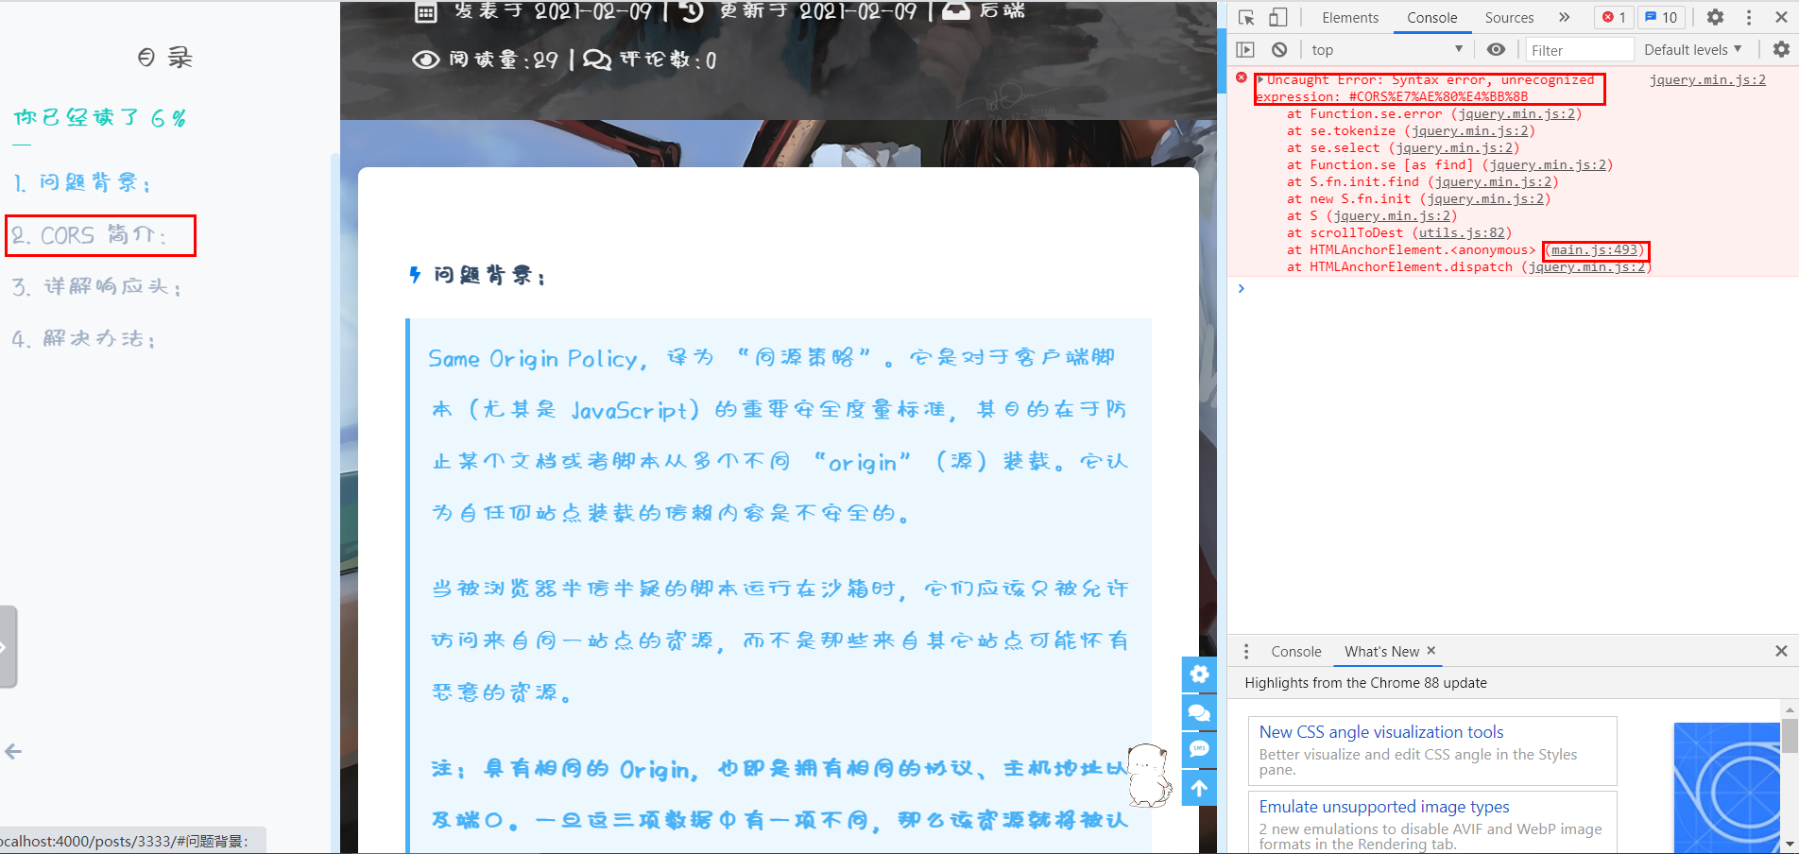The height and width of the screenshot is (854, 1799).
Task: Open comments via the floating chat icon
Action: coord(1198,712)
